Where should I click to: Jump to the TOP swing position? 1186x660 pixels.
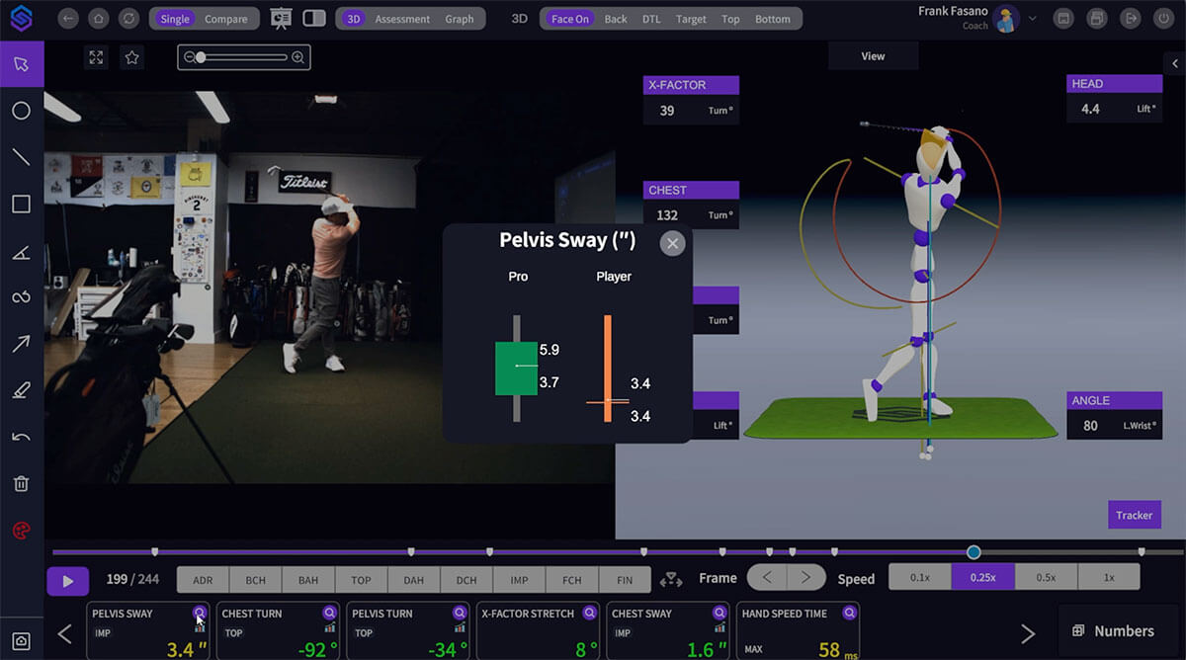tap(361, 580)
